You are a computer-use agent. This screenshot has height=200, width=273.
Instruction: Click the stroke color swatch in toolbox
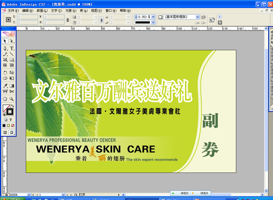click(10, 112)
